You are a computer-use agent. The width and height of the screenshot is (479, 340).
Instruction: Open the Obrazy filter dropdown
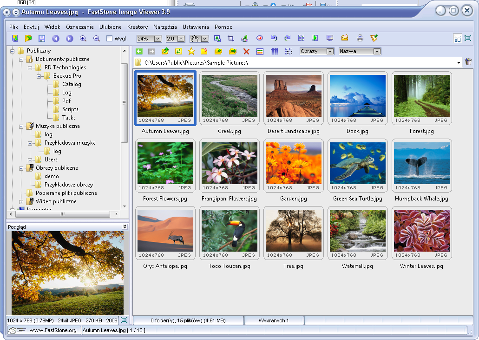(x=330, y=51)
